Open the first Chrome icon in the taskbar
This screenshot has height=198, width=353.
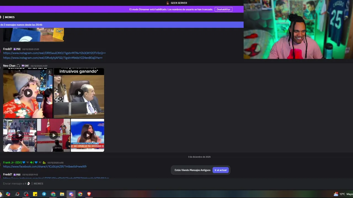point(53,194)
